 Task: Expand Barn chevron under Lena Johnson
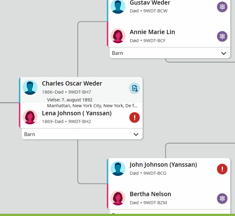136,134
